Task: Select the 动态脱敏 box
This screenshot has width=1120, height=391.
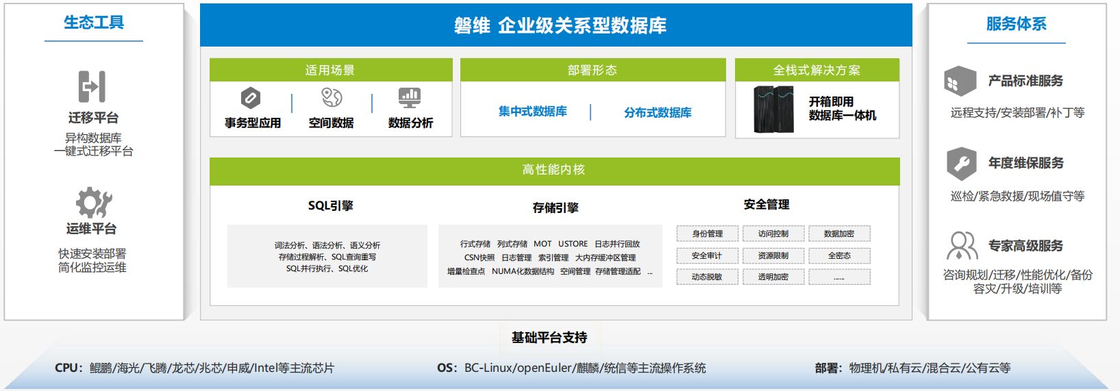Action: click(708, 277)
